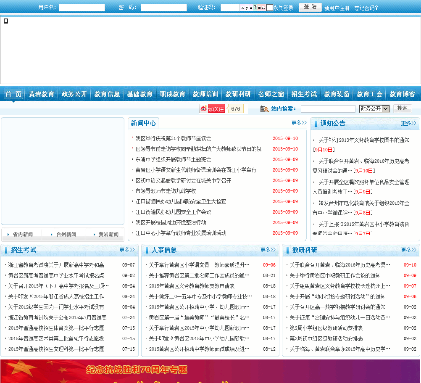Focus the 密码 input field
The image size is (421, 383).
pyautogui.click(x=164, y=8)
